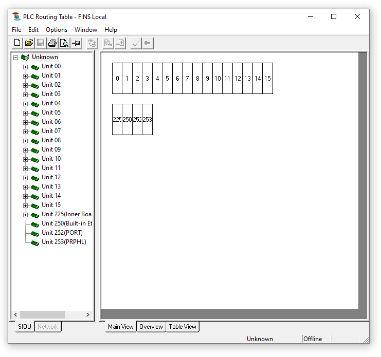
Task: Click green module icon beside Unit 09
Action: click(35, 151)
